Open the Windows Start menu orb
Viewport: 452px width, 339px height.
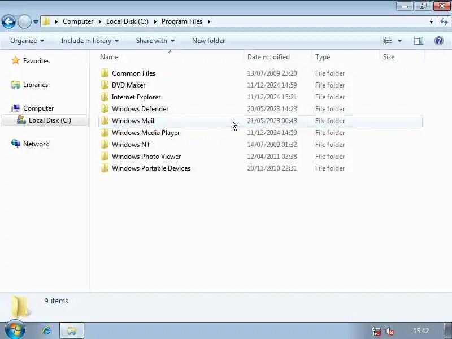[15, 330]
